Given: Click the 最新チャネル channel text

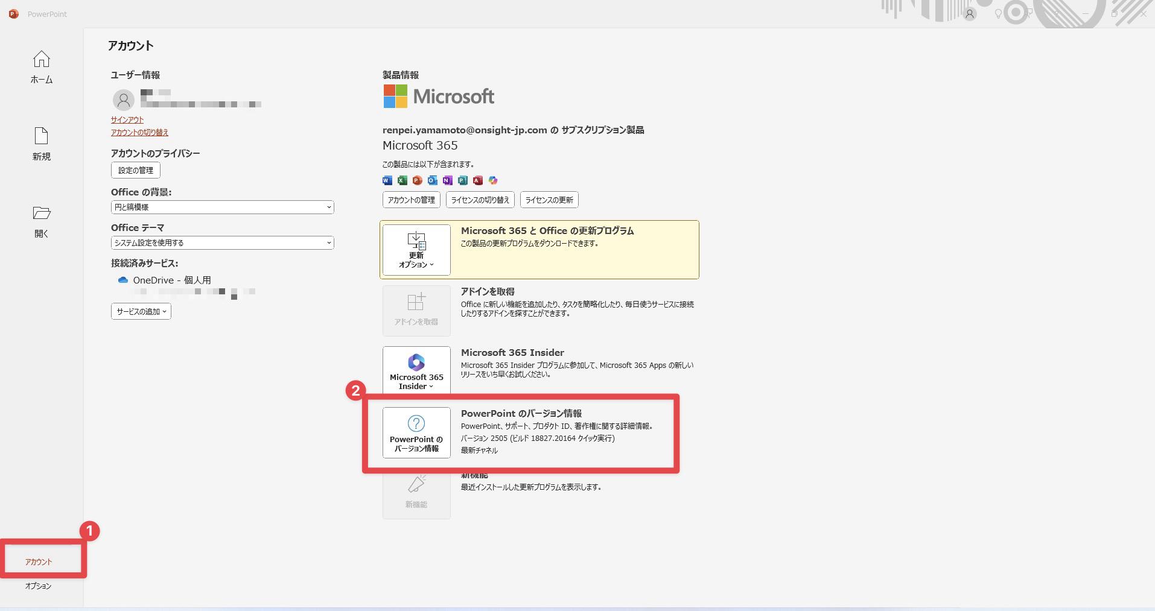Looking at the screenshot, I should click(479, 451).
